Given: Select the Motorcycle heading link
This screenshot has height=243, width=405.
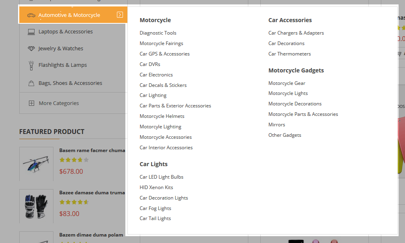Looking at the screenshot, I should [155, 20].
